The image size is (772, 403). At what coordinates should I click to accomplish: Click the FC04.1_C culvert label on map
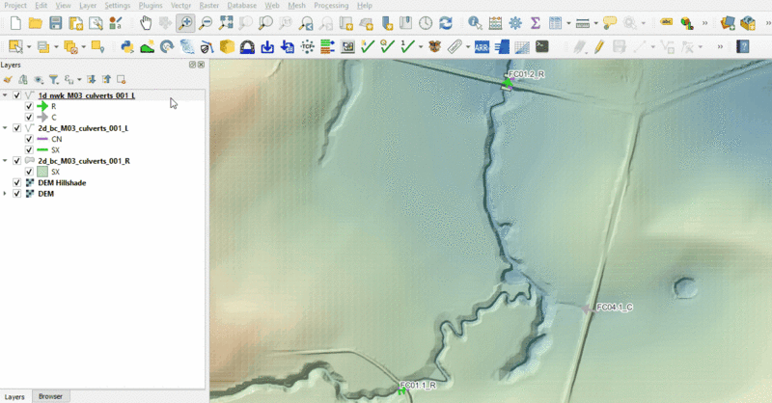click(614, 308)
